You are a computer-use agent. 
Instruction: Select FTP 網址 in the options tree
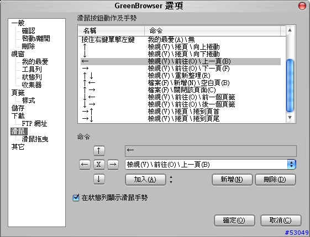(x=34, y=124)
